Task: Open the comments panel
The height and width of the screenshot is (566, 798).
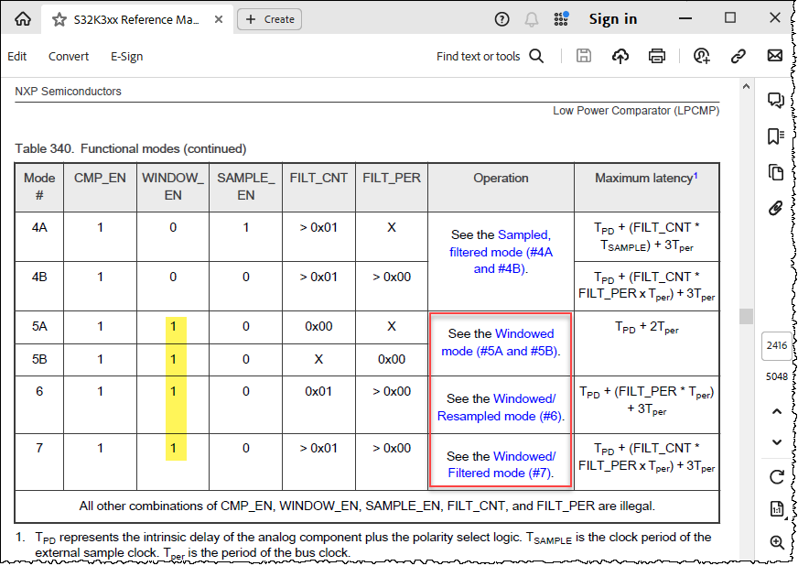Action: (776, 100)
